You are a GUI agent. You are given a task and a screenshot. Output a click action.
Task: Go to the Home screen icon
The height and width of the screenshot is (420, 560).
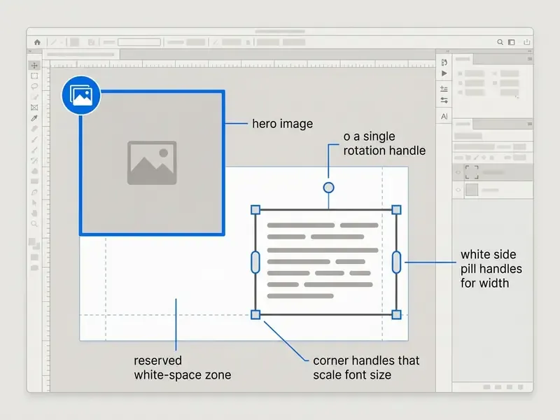click(37, 42)
